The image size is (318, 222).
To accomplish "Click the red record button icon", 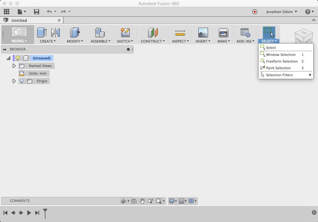I will point(254,12).
